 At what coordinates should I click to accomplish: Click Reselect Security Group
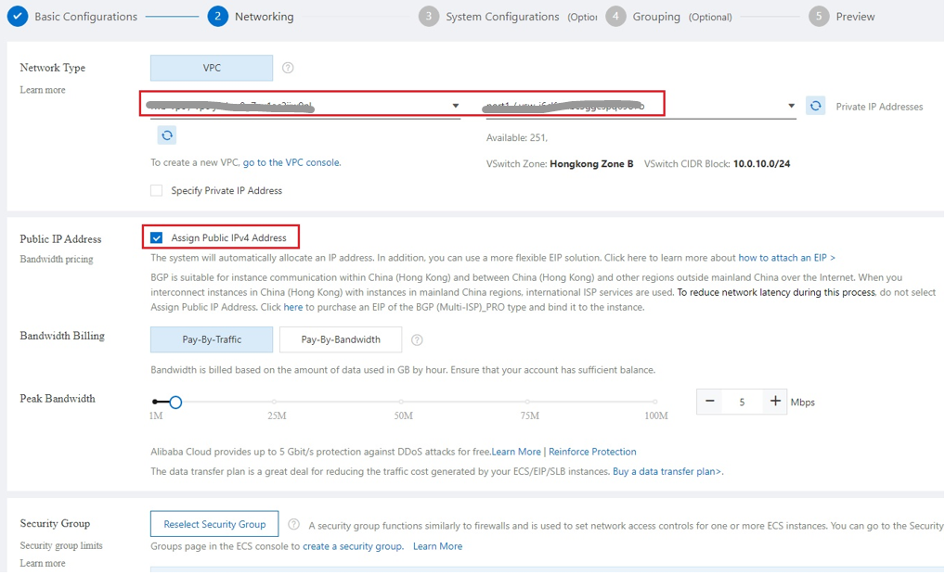(214, 524)
